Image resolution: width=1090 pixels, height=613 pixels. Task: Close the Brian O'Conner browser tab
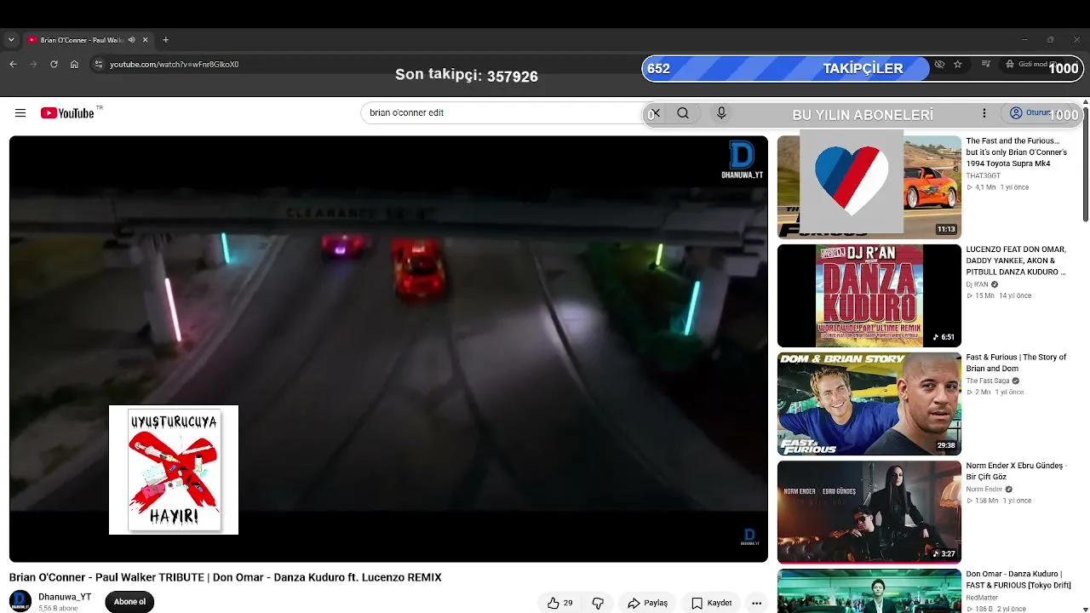145,40
